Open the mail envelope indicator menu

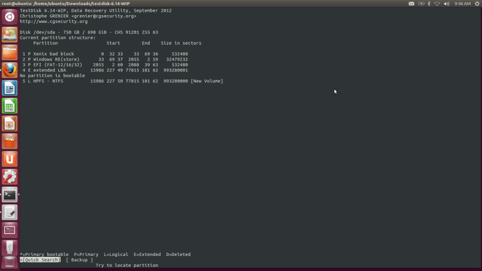click(411, 4)
